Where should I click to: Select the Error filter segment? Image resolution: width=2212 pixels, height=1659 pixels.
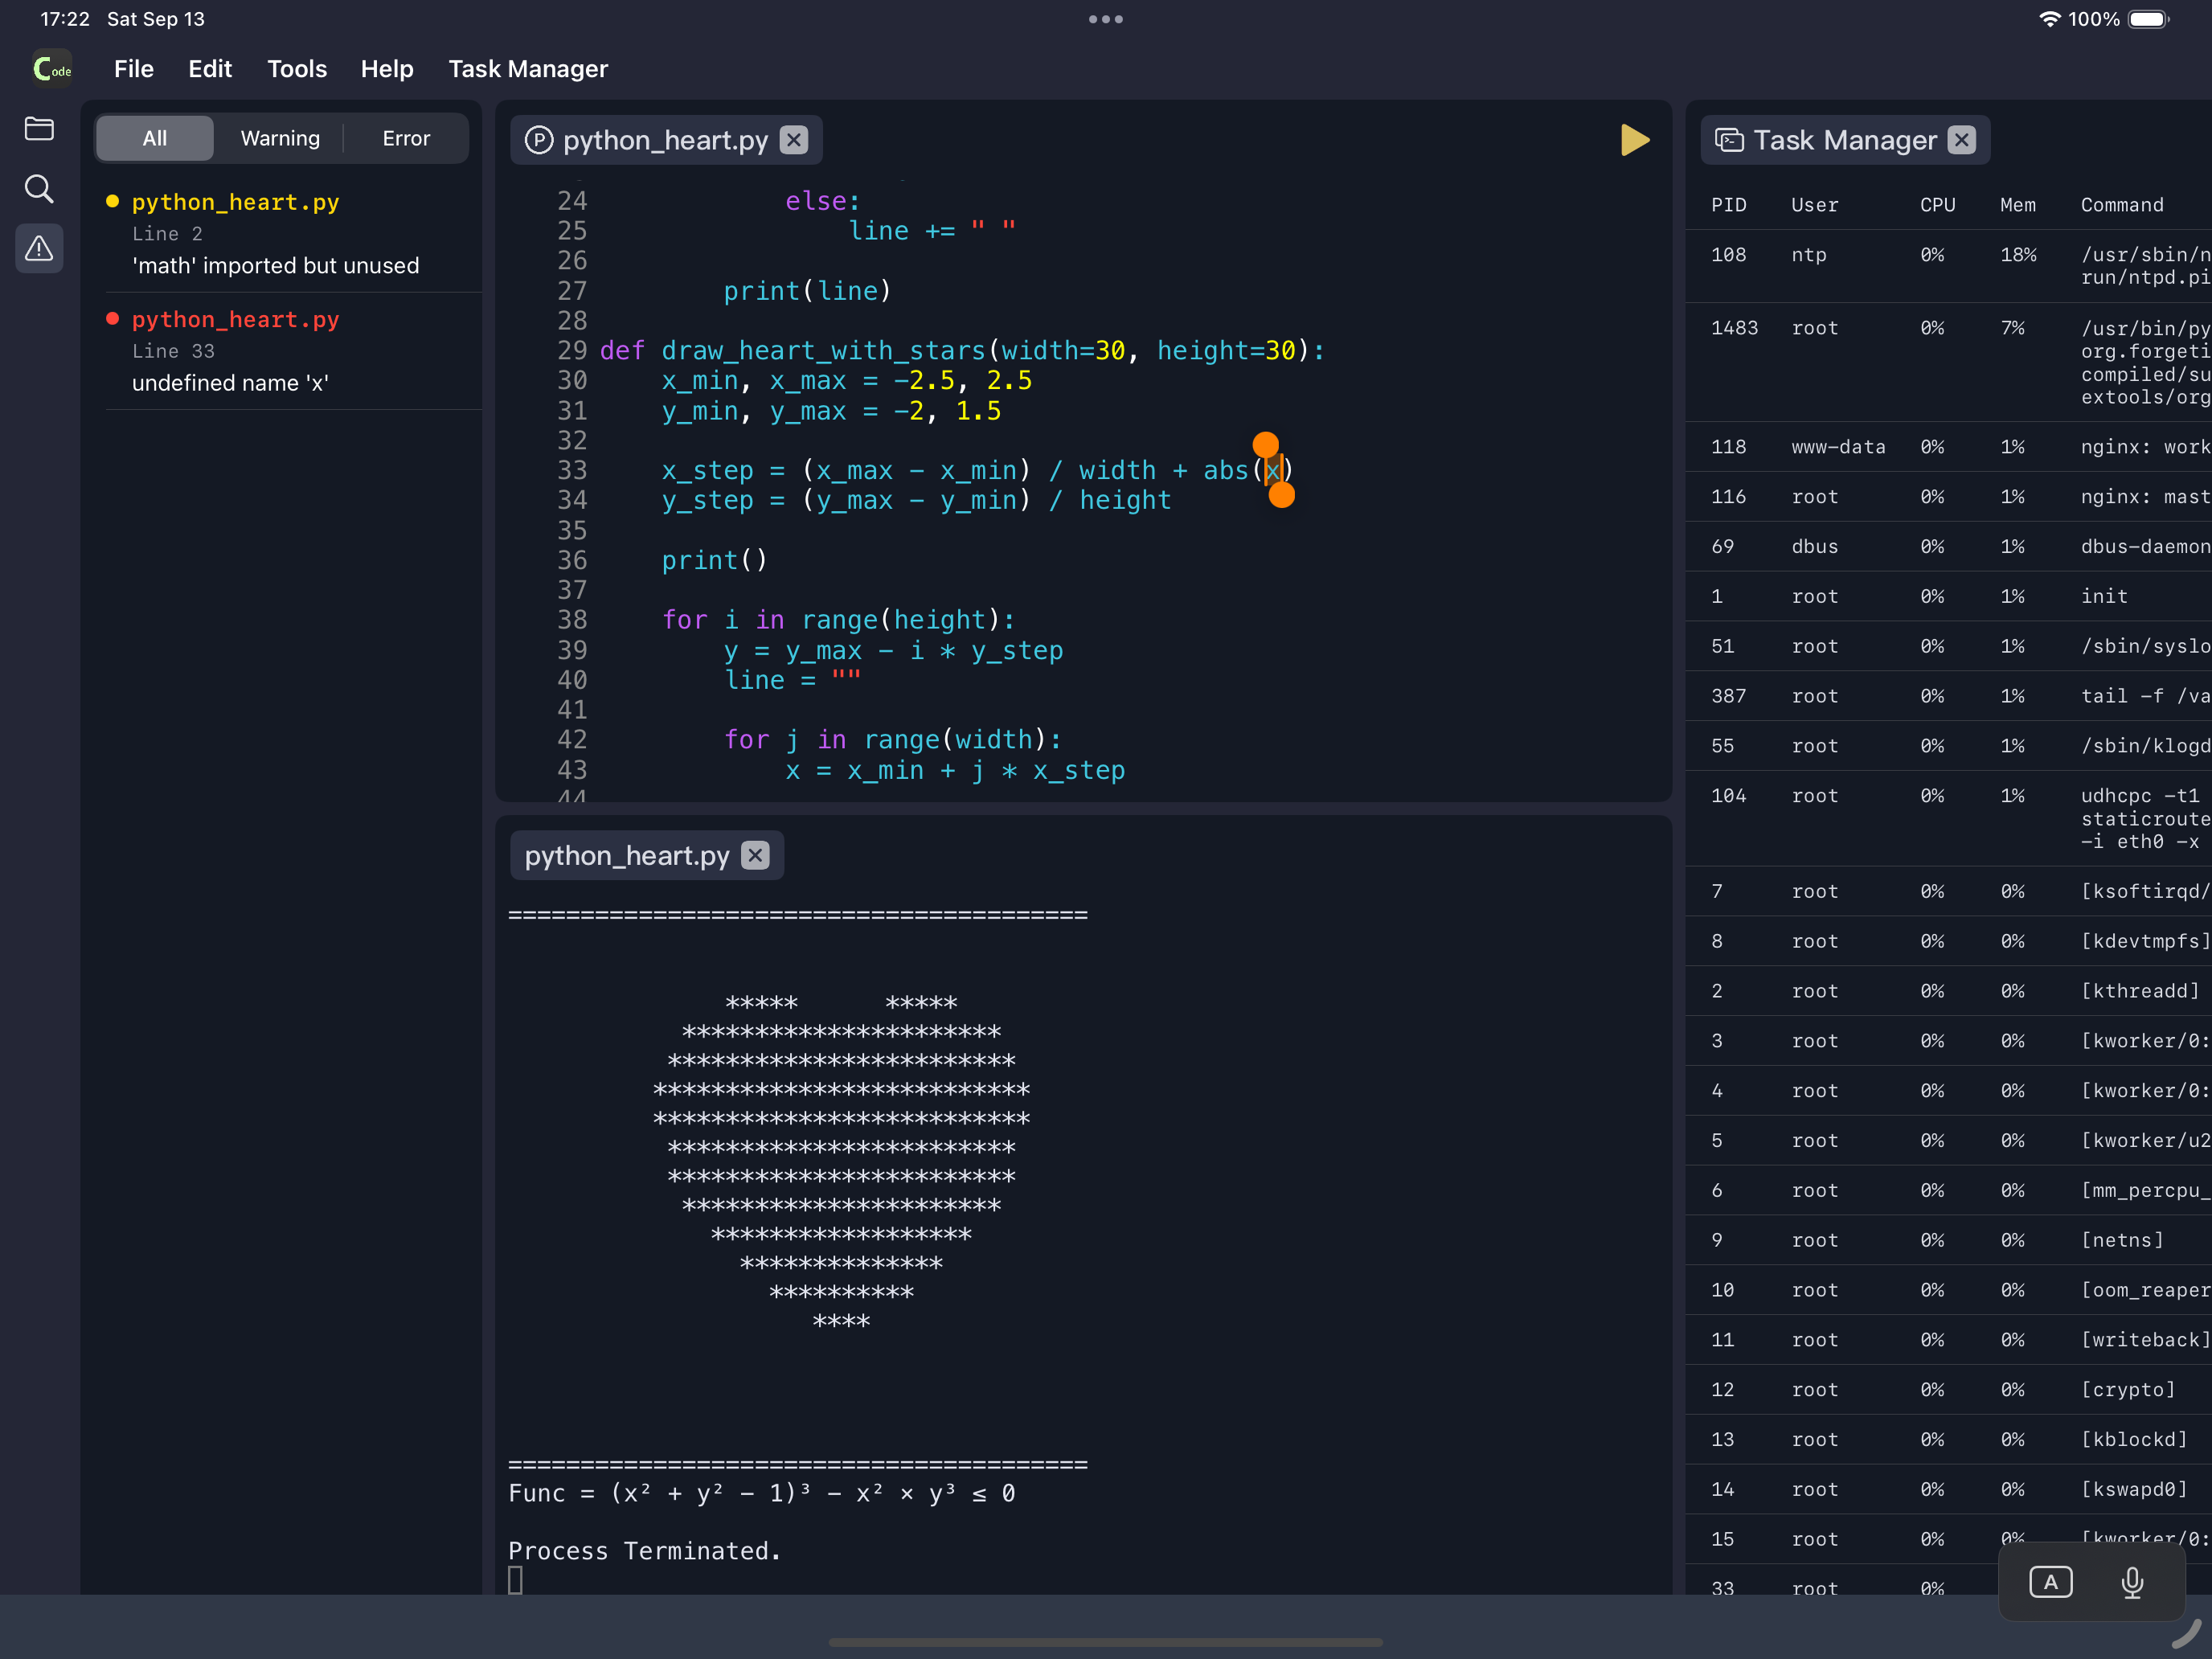point(406,138)
